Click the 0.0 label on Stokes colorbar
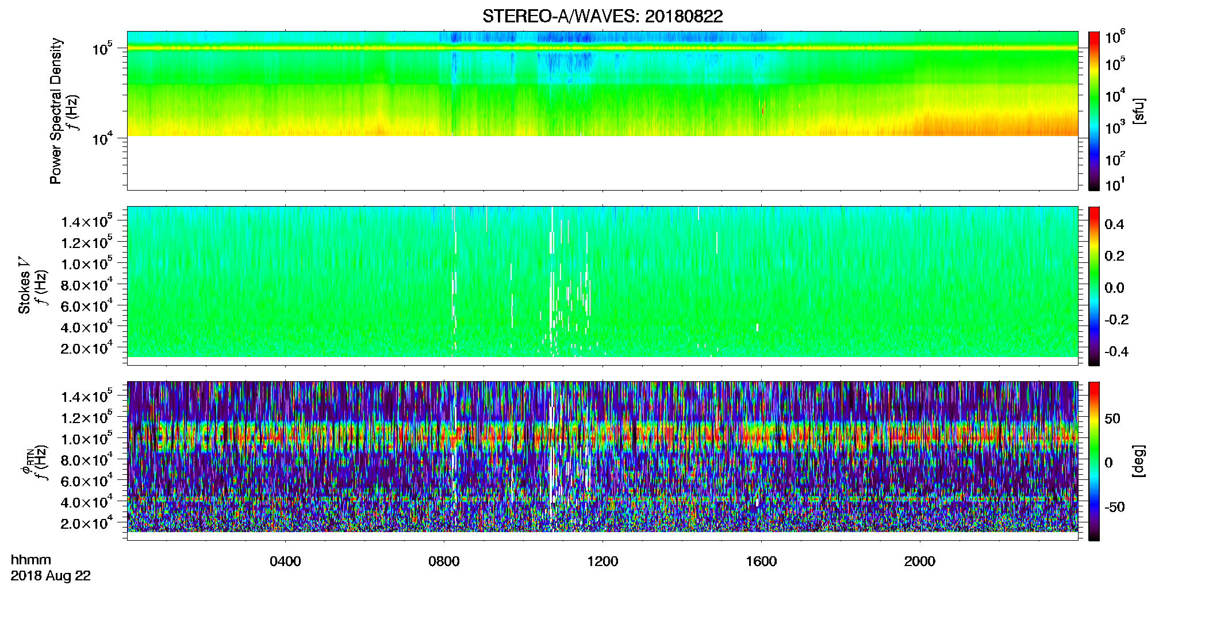The height and width of the screenshot is (620, 1205). pyautogui.click(x=1114, y=288)
